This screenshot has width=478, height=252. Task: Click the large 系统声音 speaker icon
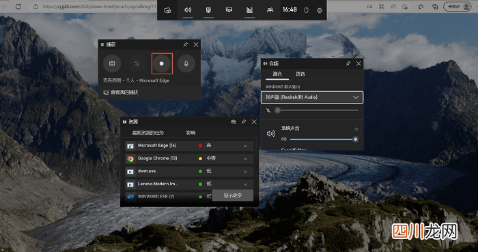(x=270, y=133)
